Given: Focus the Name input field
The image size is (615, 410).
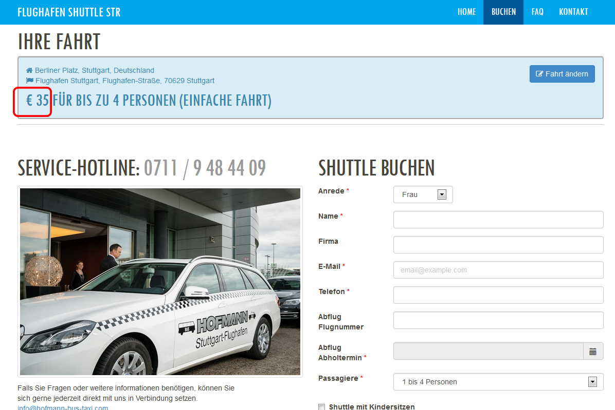Looking at the screenshot, I should 498,220.
